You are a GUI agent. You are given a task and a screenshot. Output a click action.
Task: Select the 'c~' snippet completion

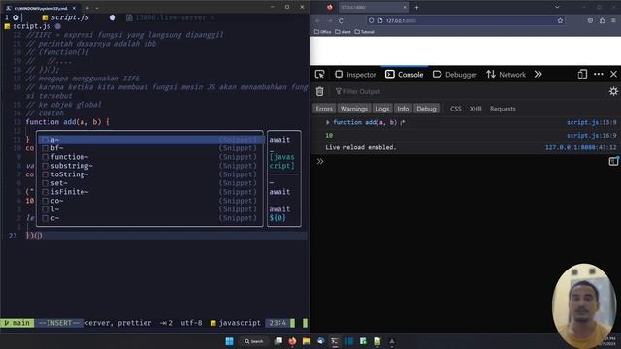150,217
